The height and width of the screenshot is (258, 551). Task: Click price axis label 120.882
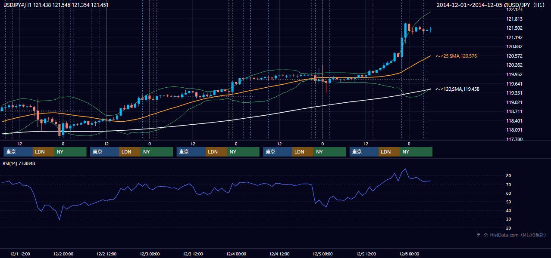coord(514,46)
